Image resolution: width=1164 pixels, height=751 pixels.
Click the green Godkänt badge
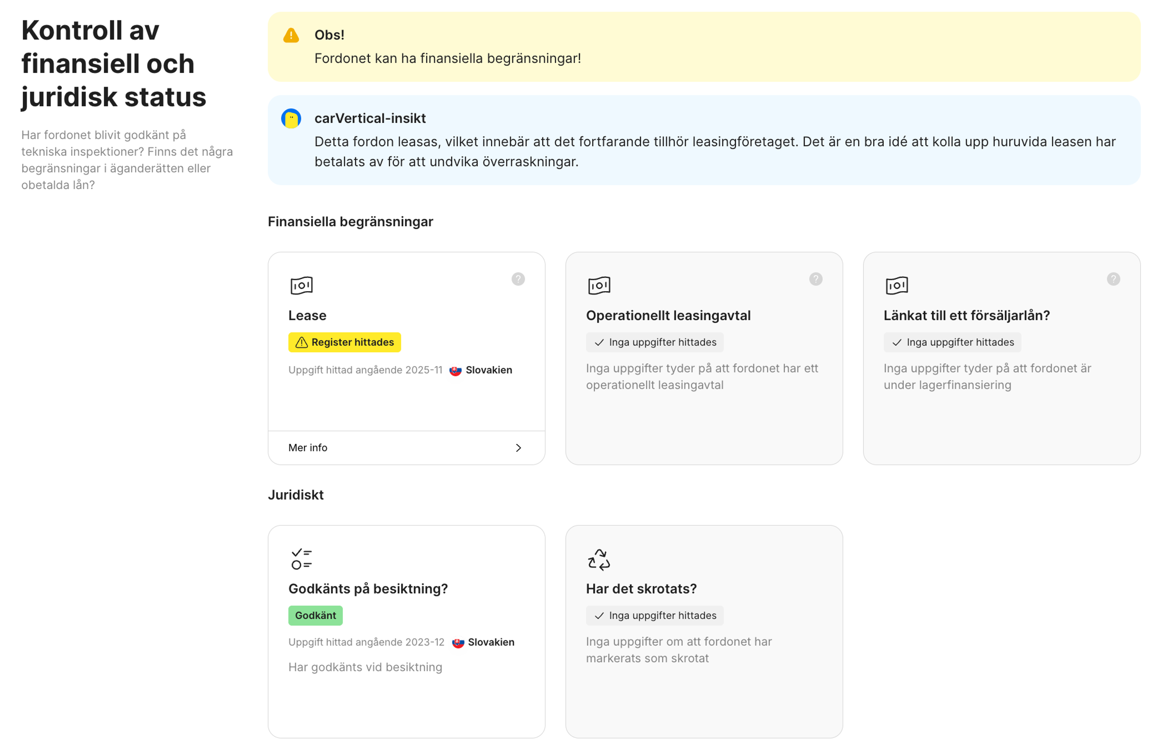pyautogui.click(x=315, y=615)
